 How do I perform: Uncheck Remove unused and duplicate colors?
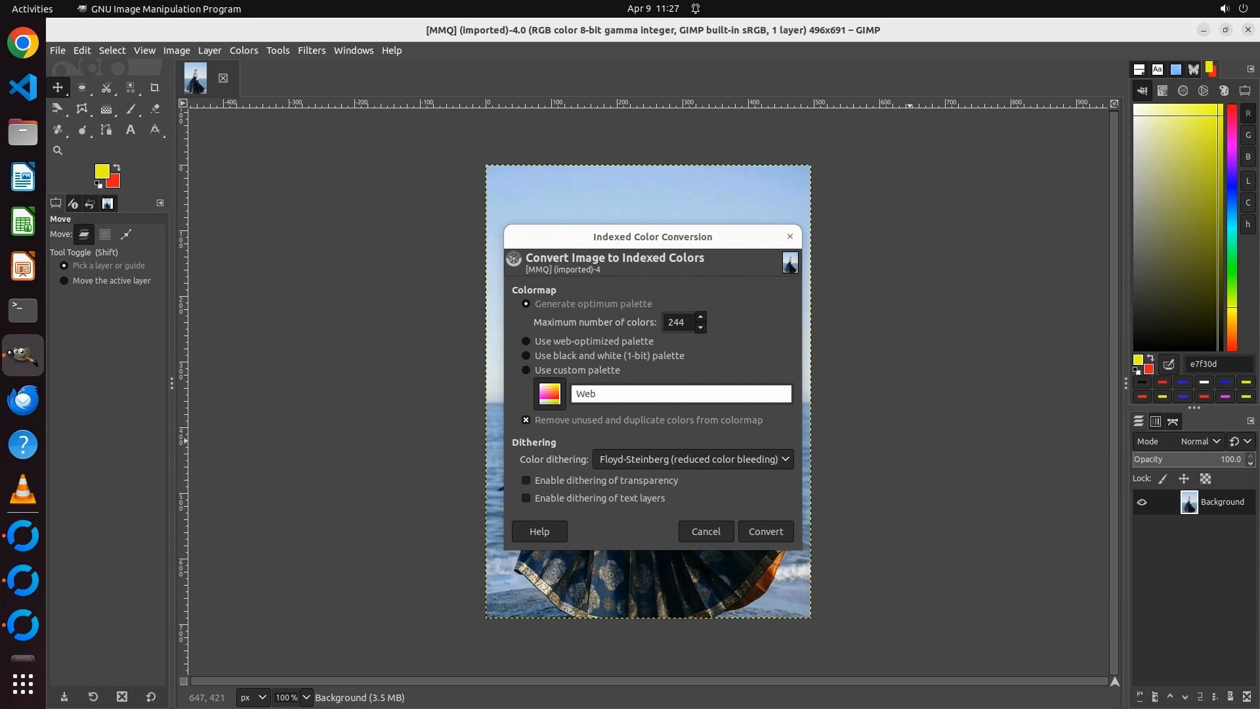526,420
